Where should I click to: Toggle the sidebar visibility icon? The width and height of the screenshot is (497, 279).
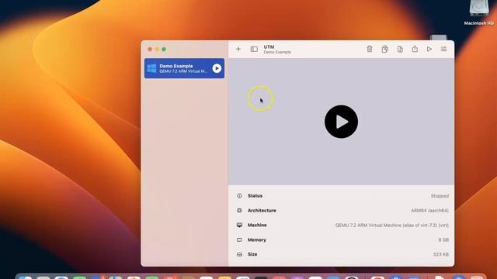(x=254, y=49)
